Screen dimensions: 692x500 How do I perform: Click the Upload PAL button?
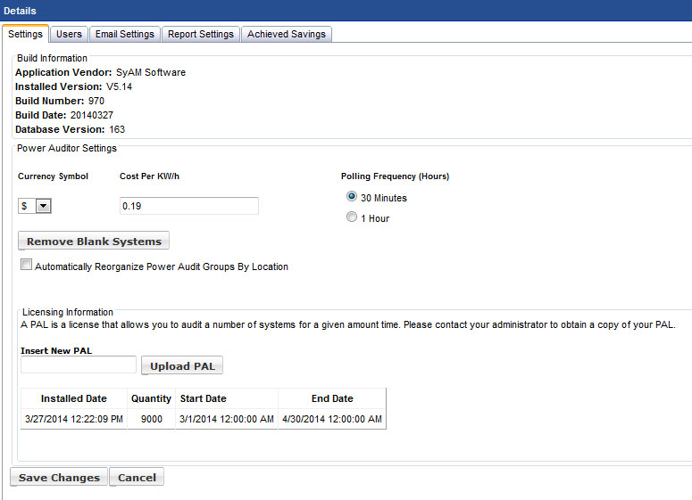point(182,366)
